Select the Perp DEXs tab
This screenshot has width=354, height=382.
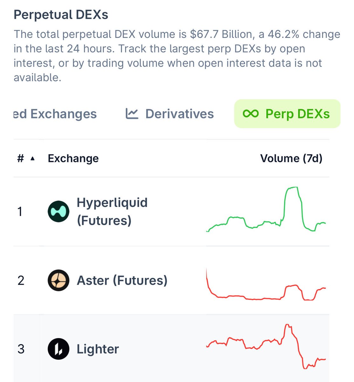coord(287,114)
